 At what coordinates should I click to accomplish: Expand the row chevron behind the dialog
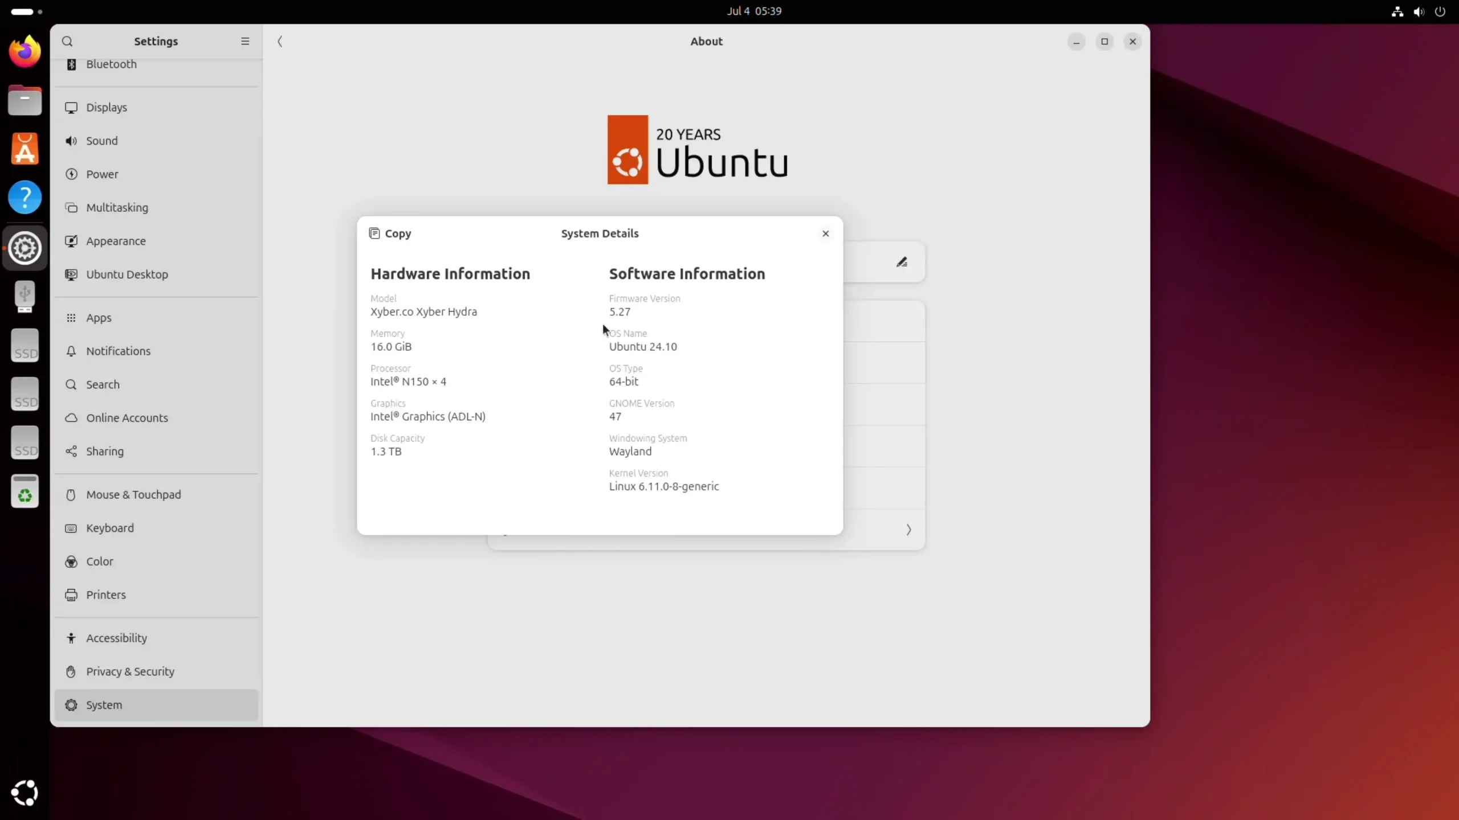908,530
